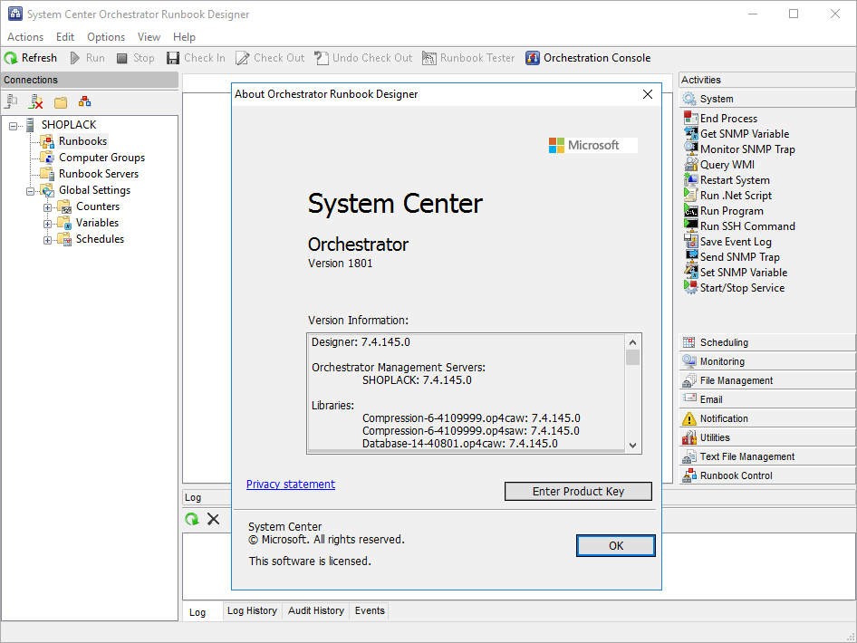Expand the Schedules folder
The width and height of the screenshot is (857, 643).
pos(48,240)
